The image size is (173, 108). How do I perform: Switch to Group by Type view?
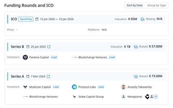click(x=156, y=5)
